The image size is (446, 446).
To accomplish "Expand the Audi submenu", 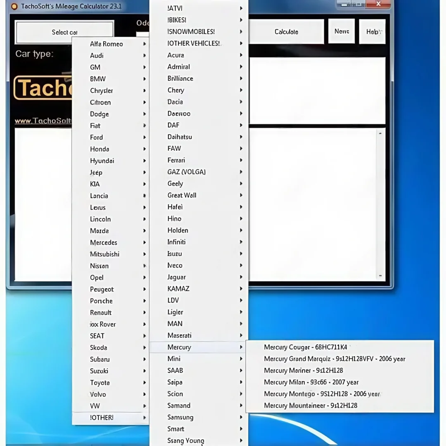I will tap(110, 55).
